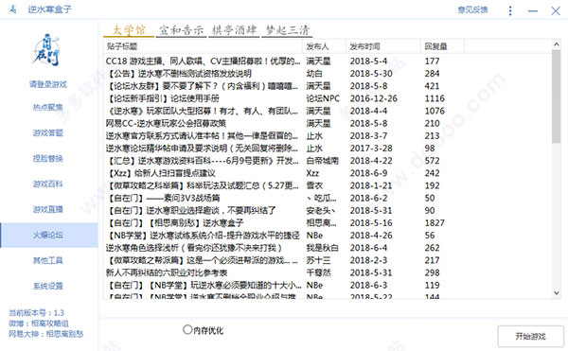This screenshot has width=568, height=351.
Task: Sort by the 帖子标题 column header
Action: coord(203,46)
